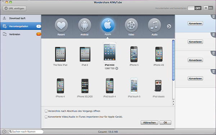216x135 pixels.
Task: Enable open directory after completion checkbox
Action: [x=46, y=111]
